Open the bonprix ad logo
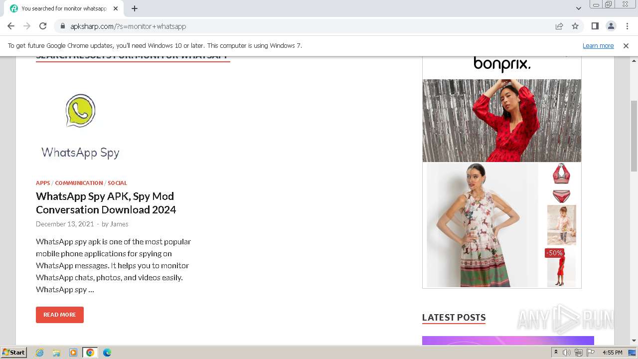The width and height of the screenshot is (638, 359). coord(502,64)
